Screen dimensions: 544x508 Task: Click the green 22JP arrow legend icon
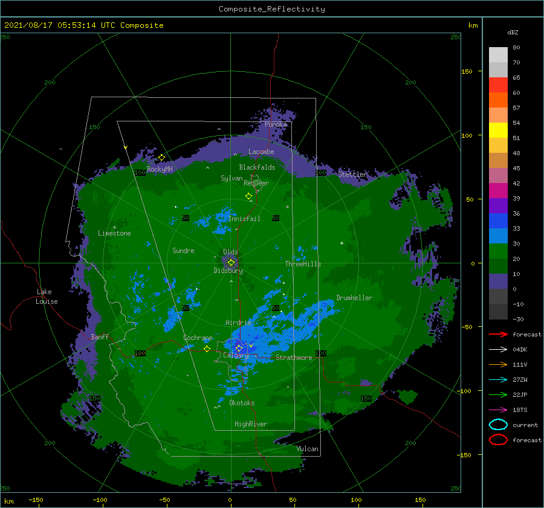point(498,394)
